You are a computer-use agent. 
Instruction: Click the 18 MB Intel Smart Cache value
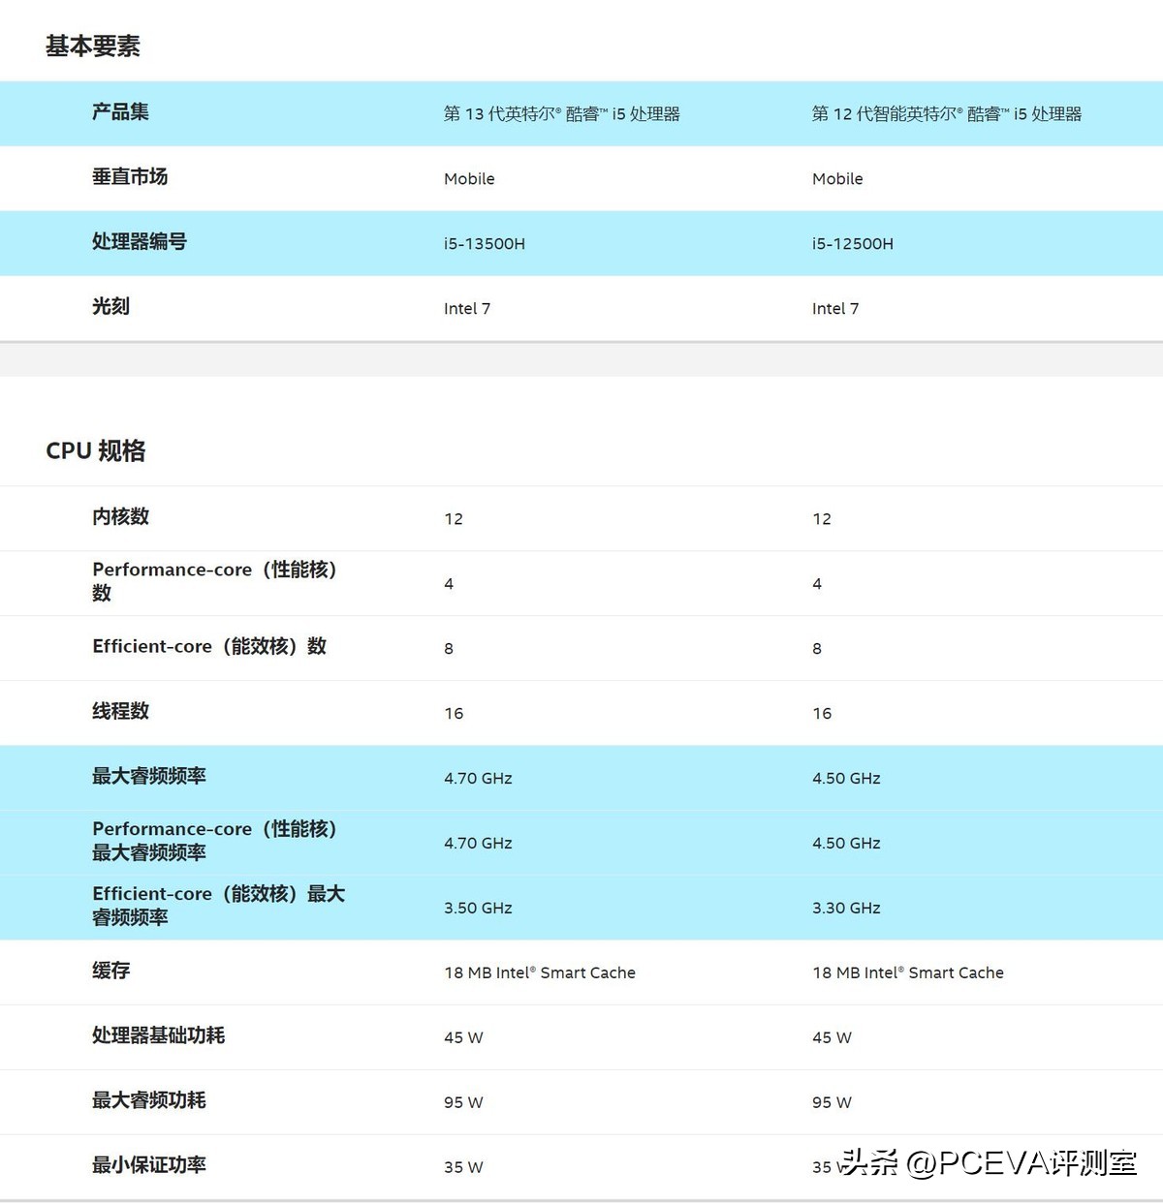[540, 972]
